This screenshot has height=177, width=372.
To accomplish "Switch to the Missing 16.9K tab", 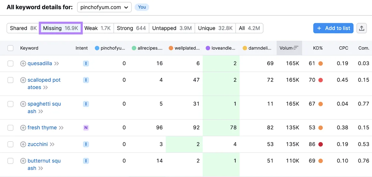I will [x=60, y=28].
